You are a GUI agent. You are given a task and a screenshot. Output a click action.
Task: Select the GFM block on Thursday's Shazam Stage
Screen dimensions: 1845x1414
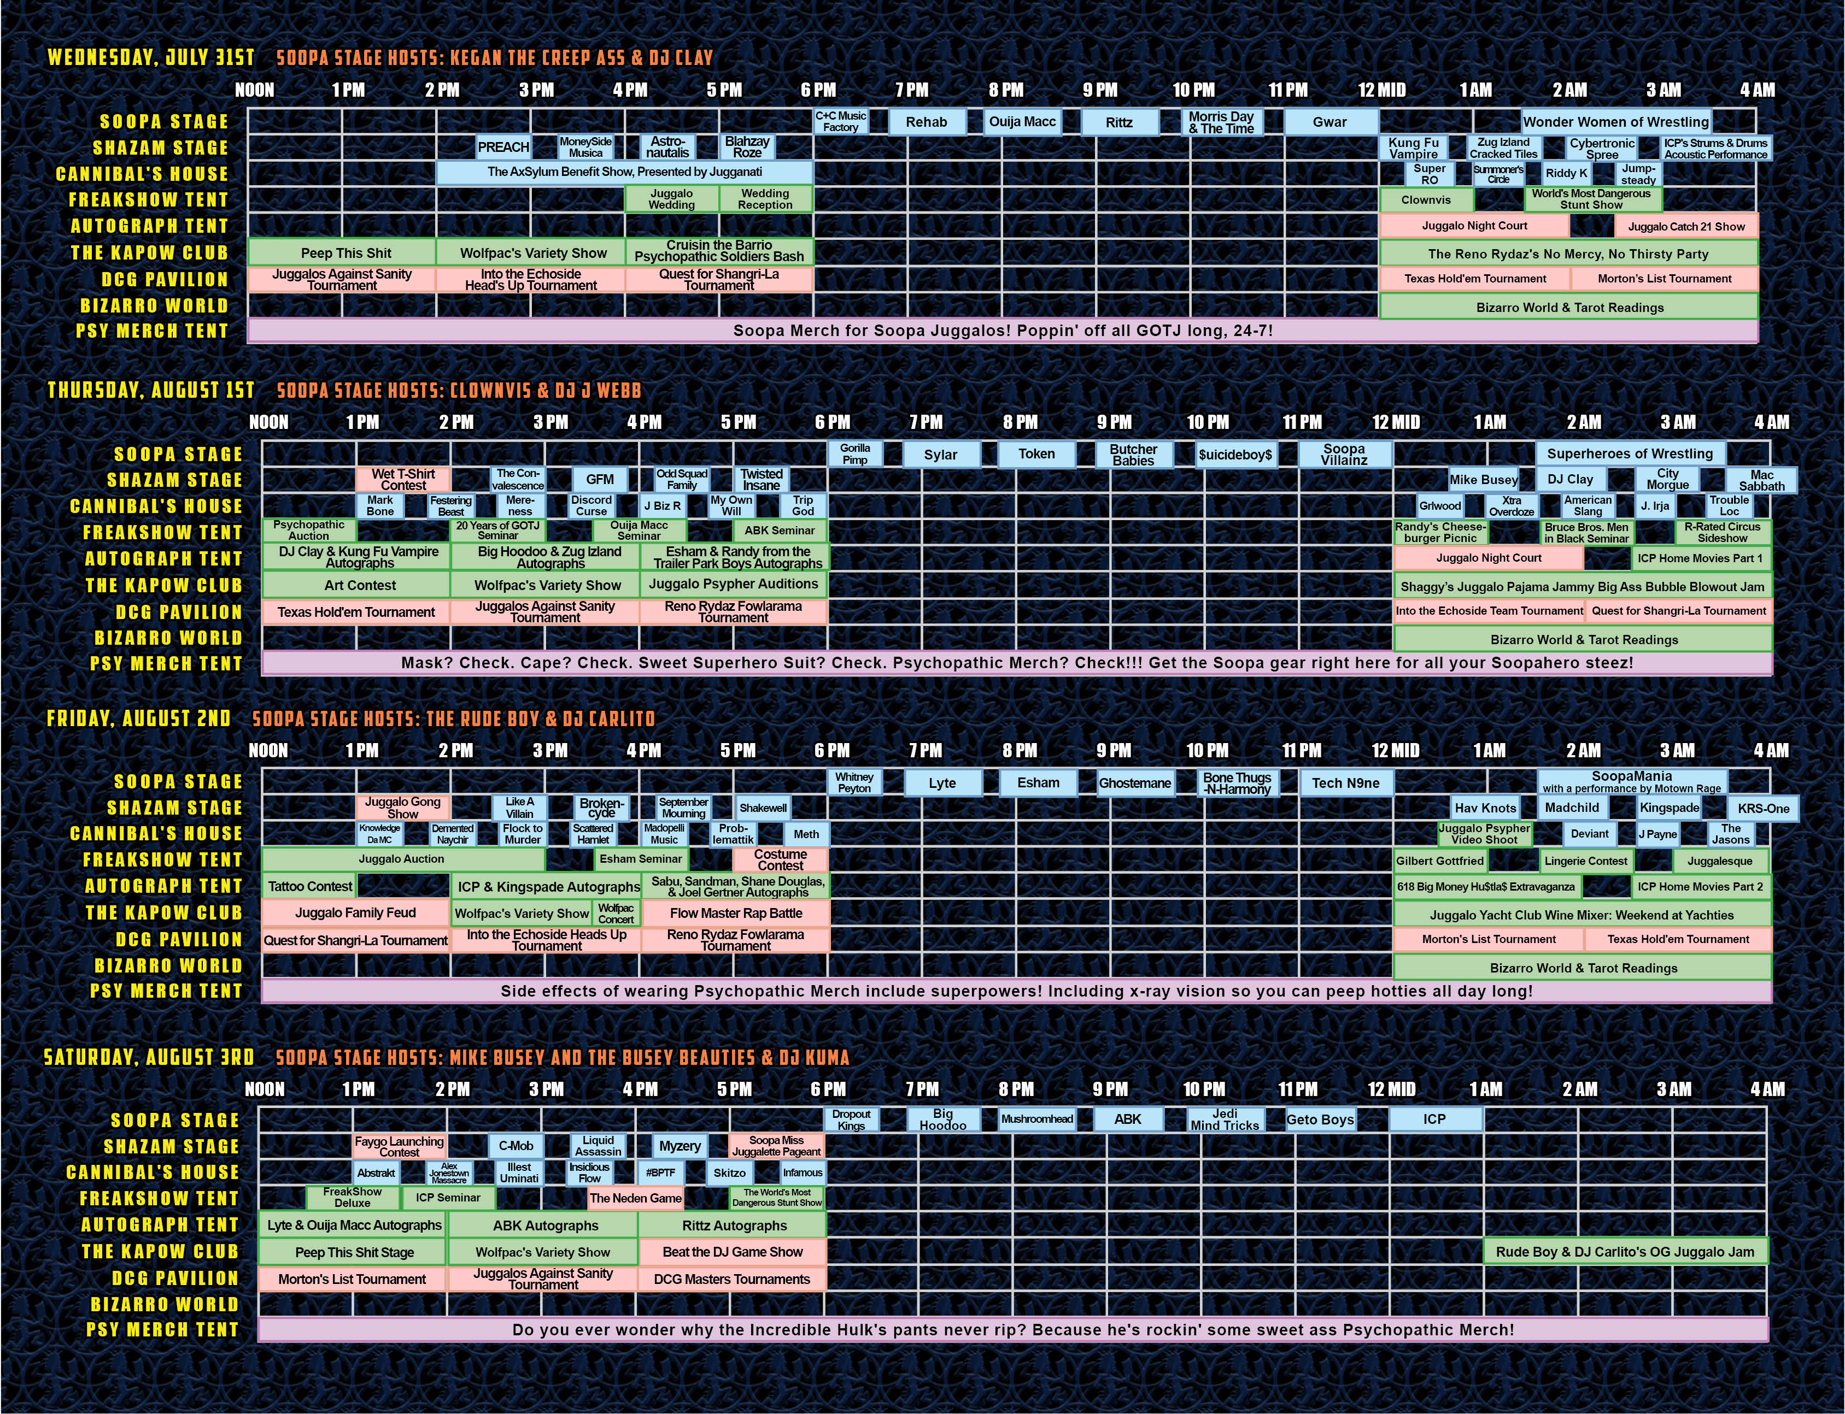click(x=600, y=480)
